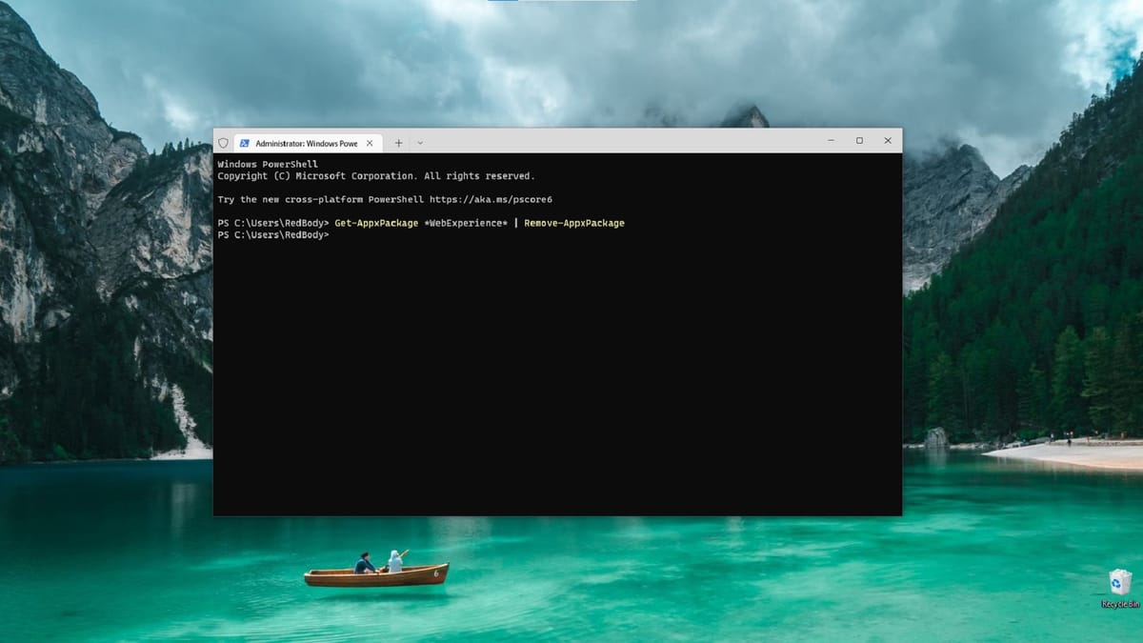Image resolution: width=1143 pixels, height=643 pixels.
Task: Open a new tab with plus button
Action: point(398,143)
